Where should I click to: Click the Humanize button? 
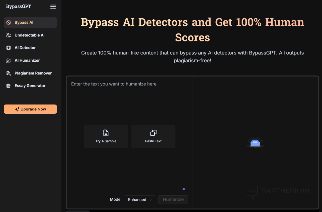click(173, 199)
